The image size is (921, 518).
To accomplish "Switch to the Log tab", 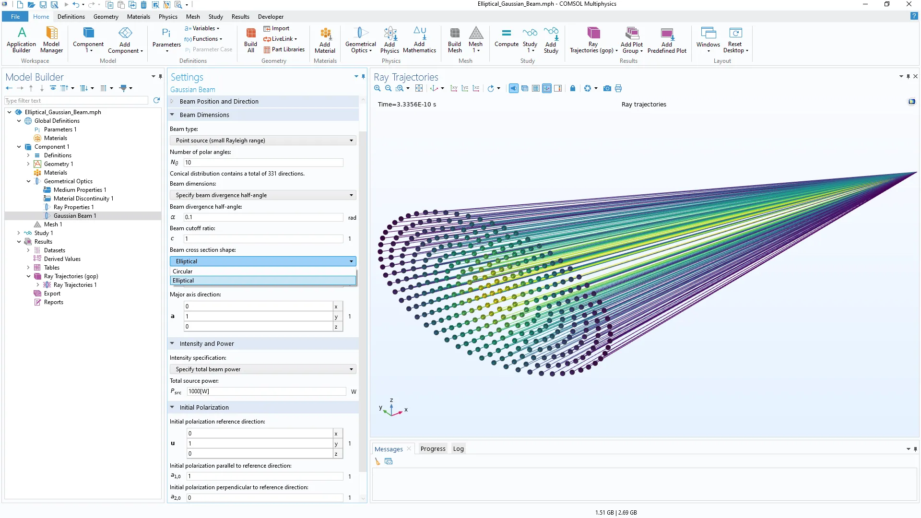I will pyautogui.click(x=458, y=449).
